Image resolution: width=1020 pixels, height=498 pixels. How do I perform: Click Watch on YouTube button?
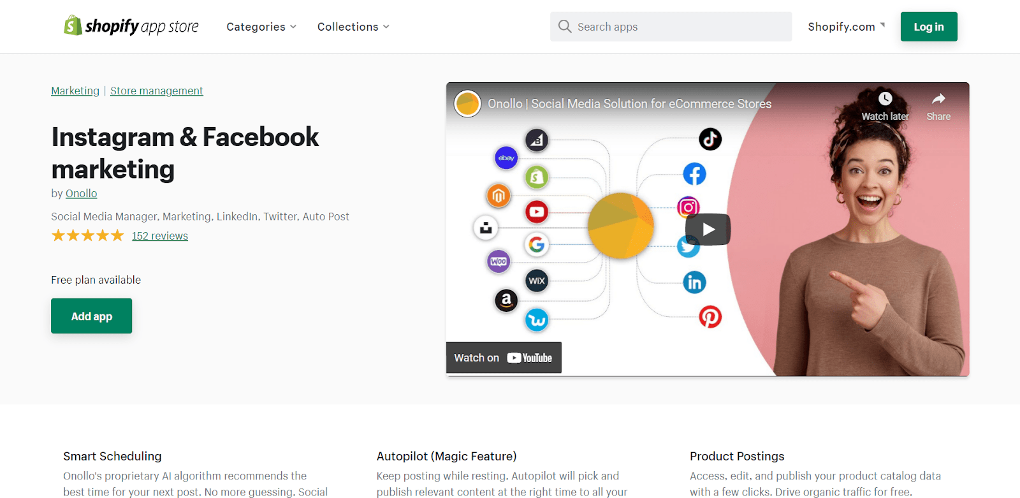point(504,358)
